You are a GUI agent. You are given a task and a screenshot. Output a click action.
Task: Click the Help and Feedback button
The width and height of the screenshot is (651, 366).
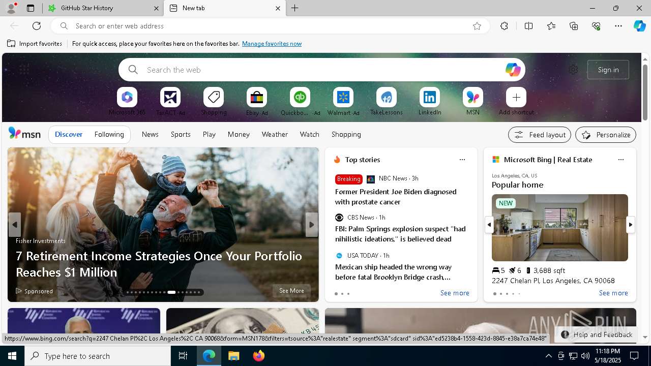tap(596, 334)
